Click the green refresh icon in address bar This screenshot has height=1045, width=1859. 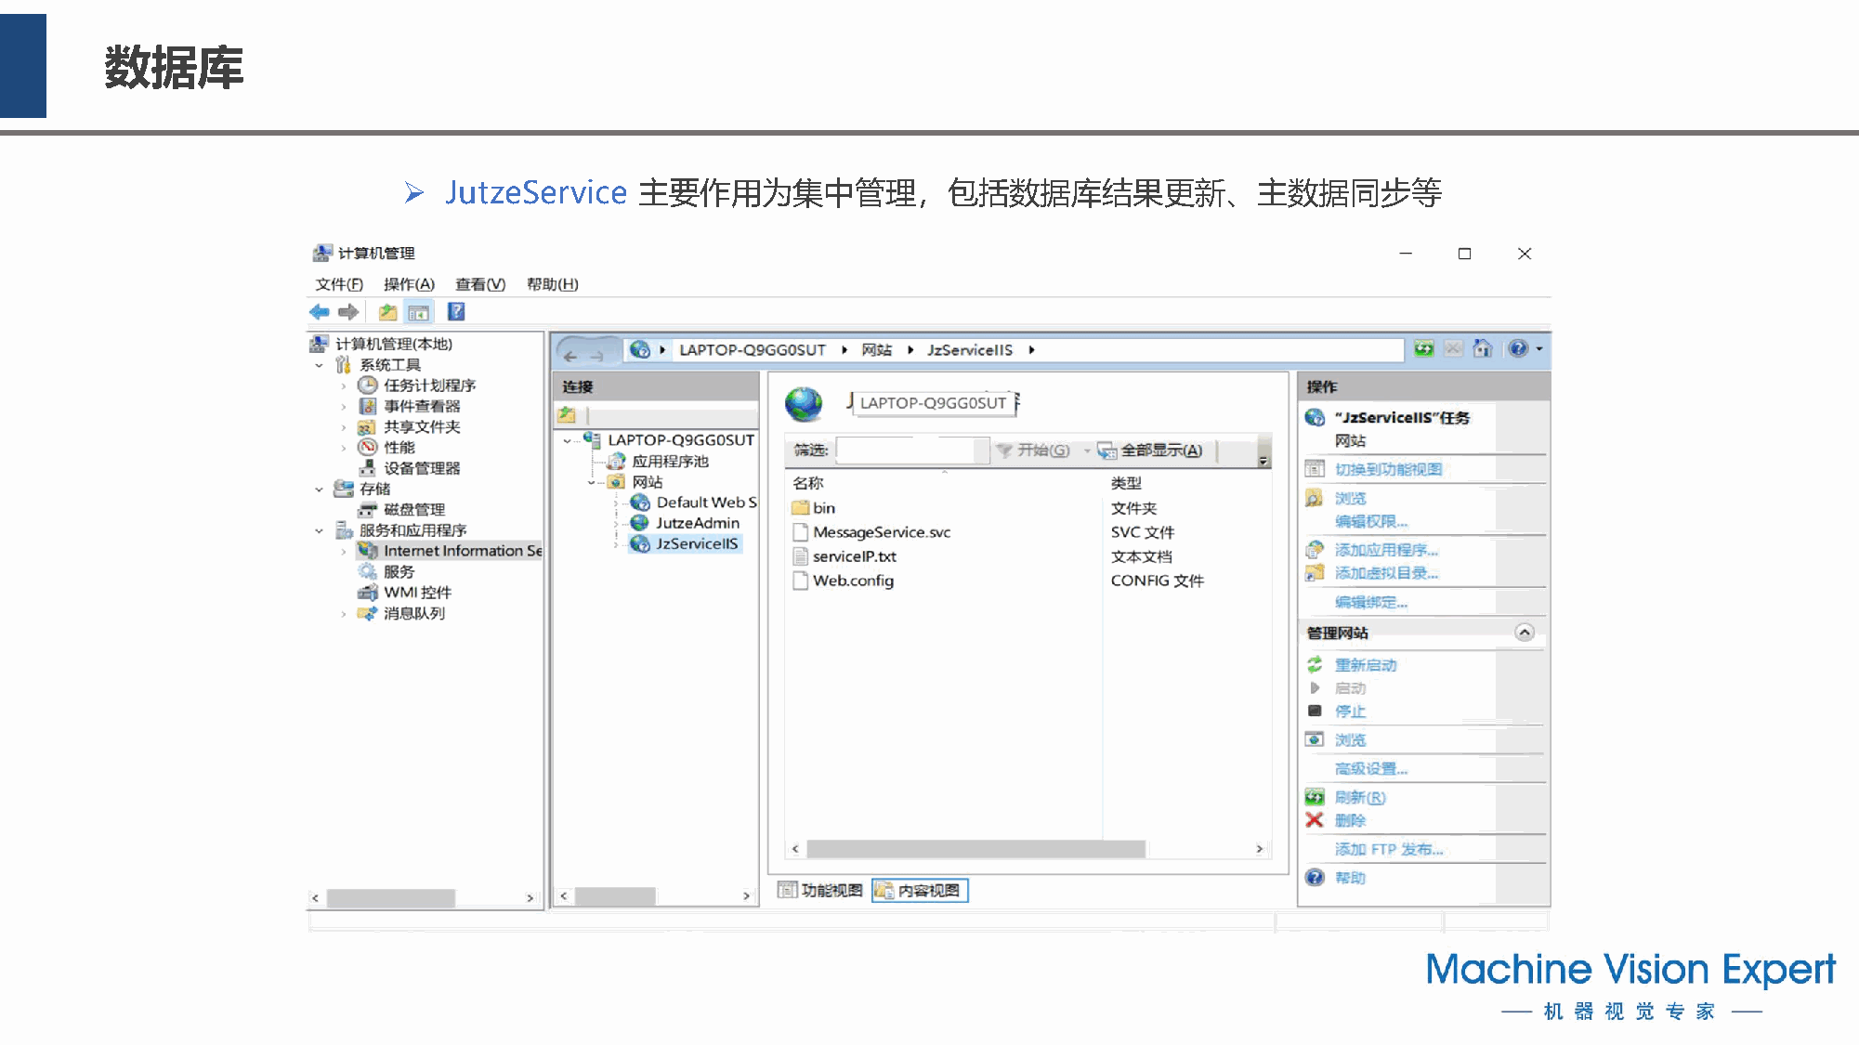(x=1423, y=349)
